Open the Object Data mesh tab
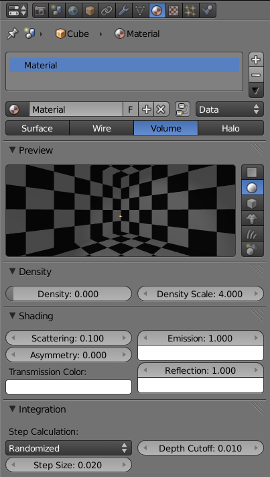 140,10
